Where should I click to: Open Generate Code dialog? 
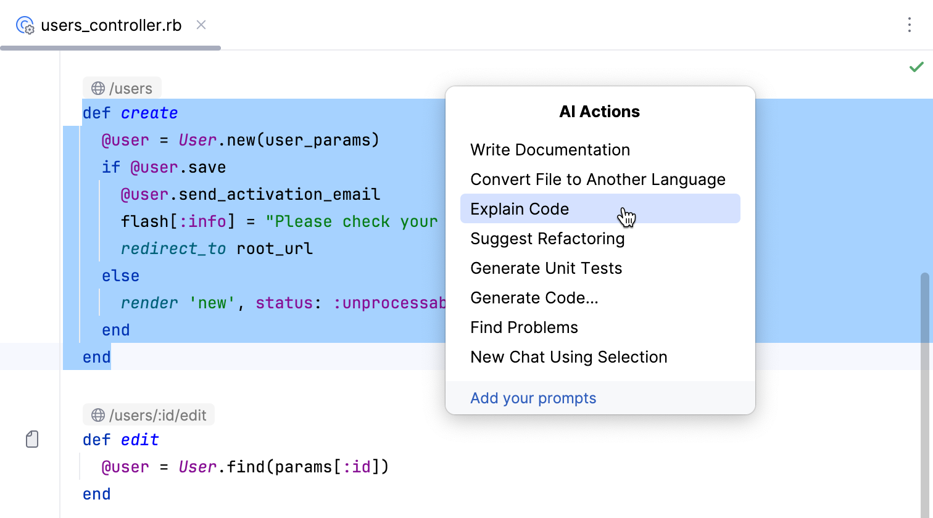(x=534, y=298)
